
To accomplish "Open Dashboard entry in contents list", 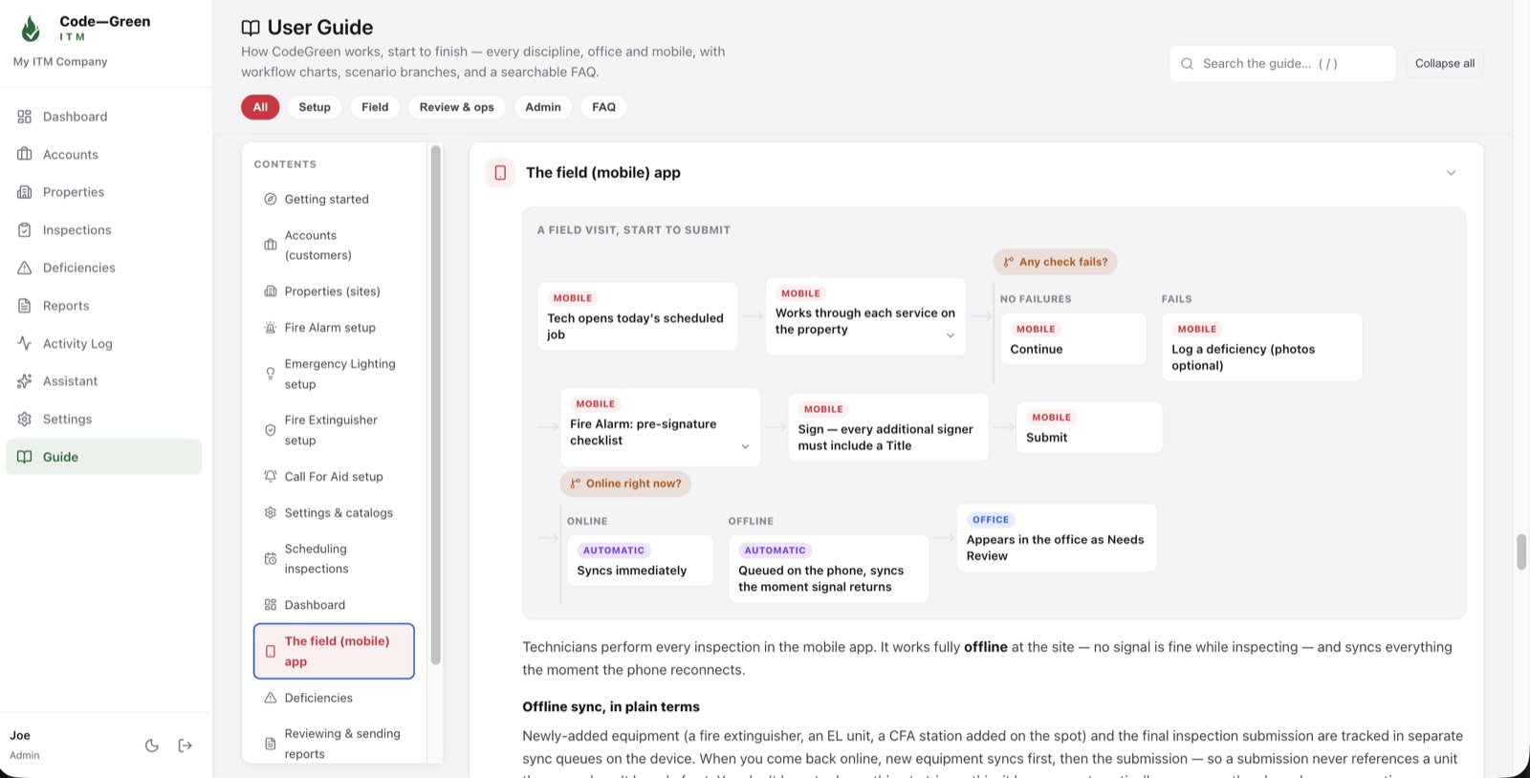I will tap(334, 605).
